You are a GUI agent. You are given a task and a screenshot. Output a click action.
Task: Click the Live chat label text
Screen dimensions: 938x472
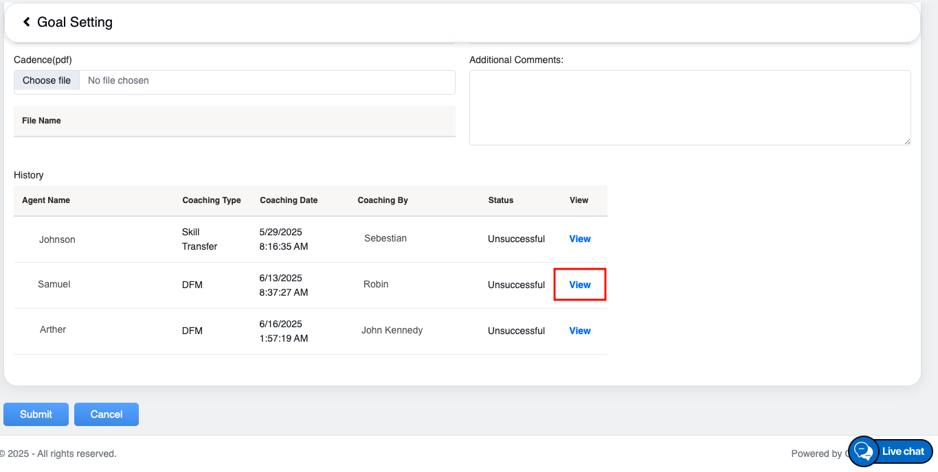903,451
